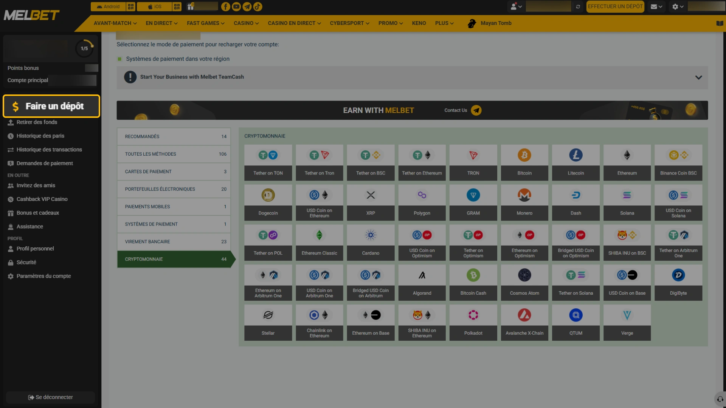
Task: Open Cashback VIP Casino link
Action: click(x=42, y=199)
